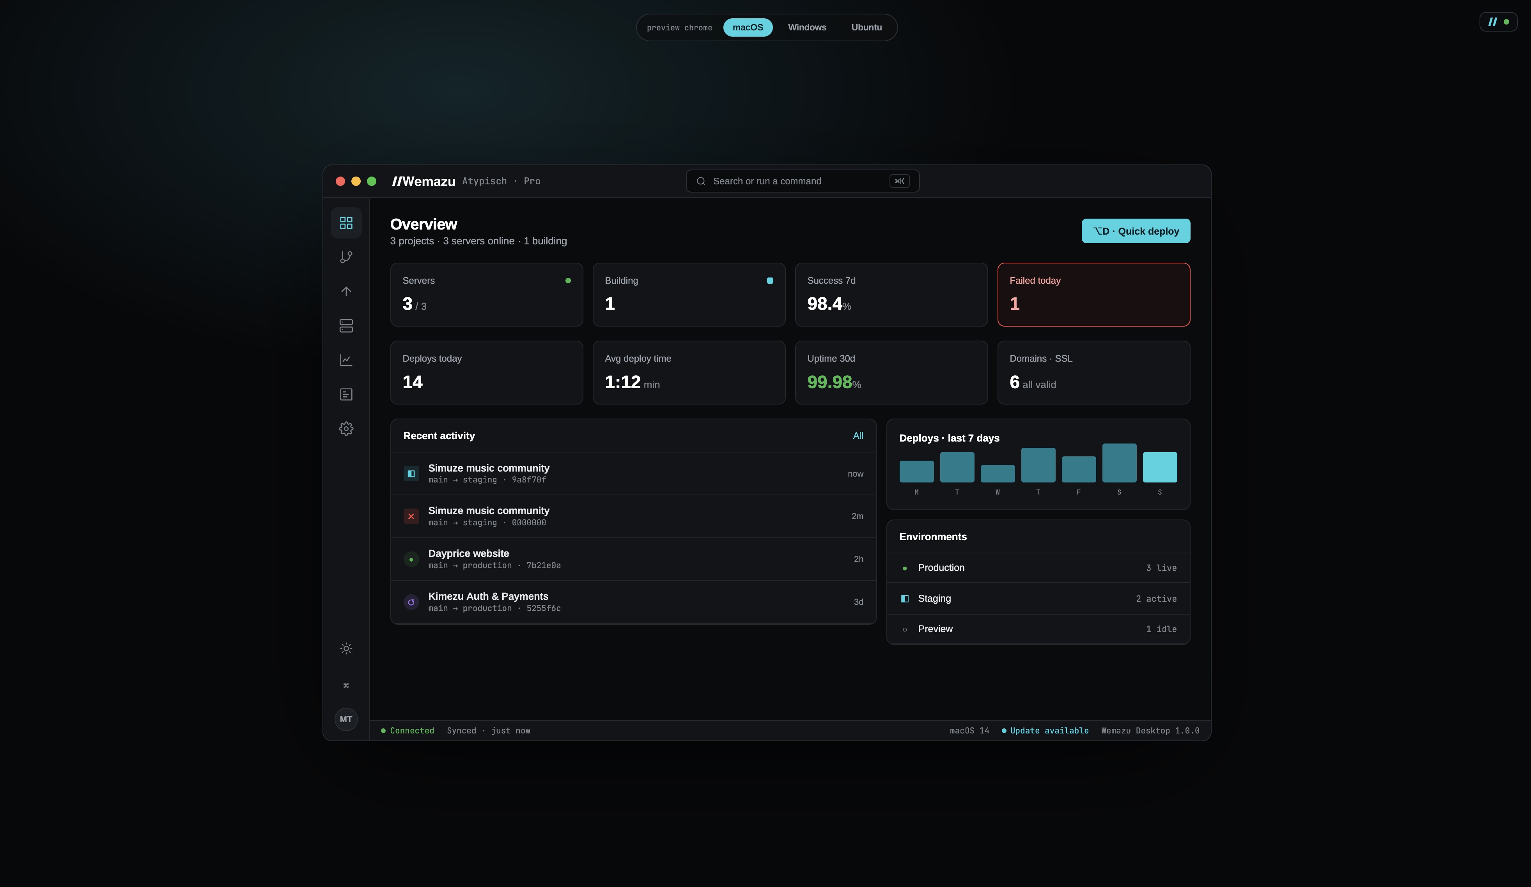
Task: Click the building status icon for Simuze 9a8f70f
Action: [411, 474]
